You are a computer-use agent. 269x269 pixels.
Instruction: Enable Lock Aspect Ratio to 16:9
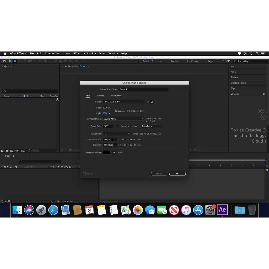[x=116, y=111]
